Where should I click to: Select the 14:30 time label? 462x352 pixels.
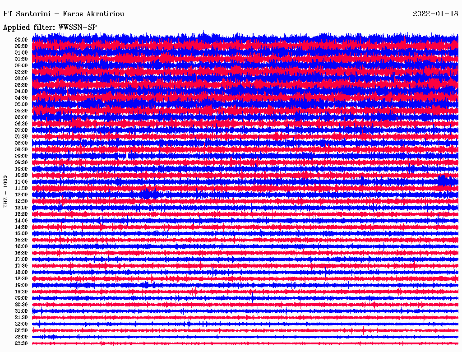(21, 227)
